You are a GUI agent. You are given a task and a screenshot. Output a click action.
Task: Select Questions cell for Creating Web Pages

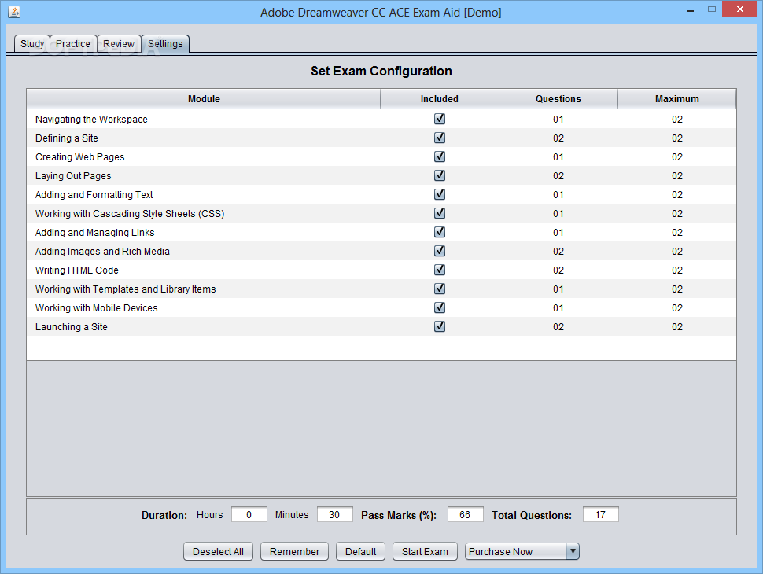click(558, 157)
